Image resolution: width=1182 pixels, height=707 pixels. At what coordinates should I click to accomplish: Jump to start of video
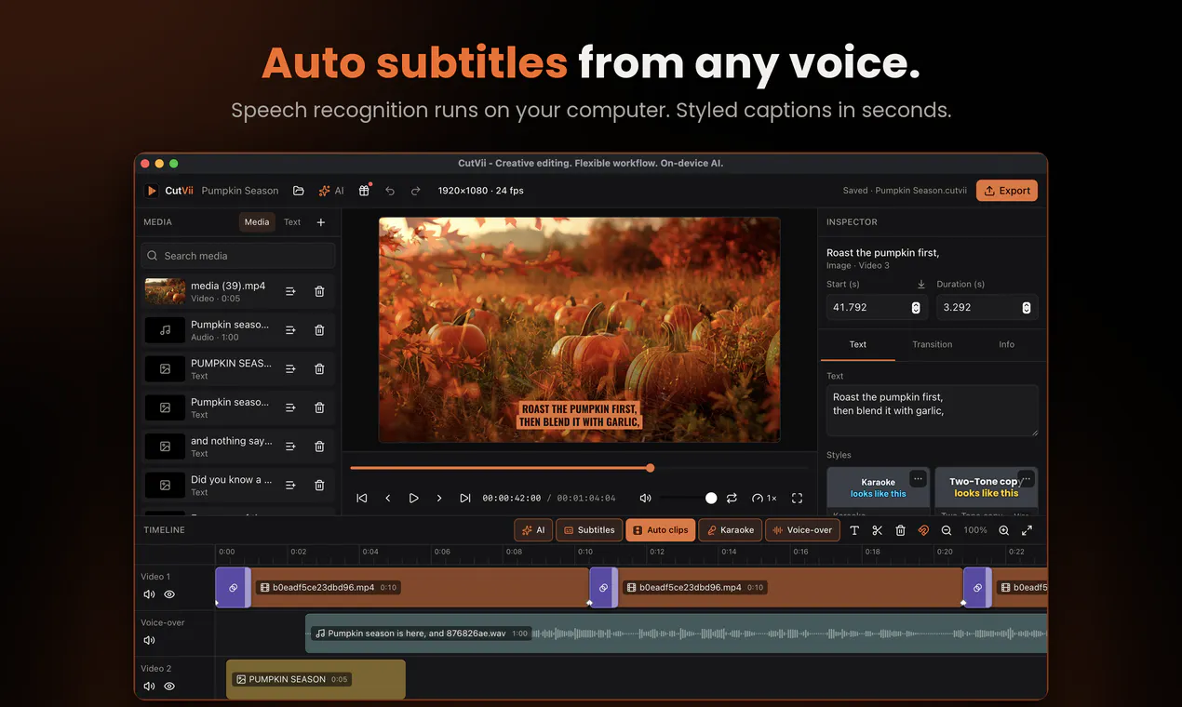point(362,499)
